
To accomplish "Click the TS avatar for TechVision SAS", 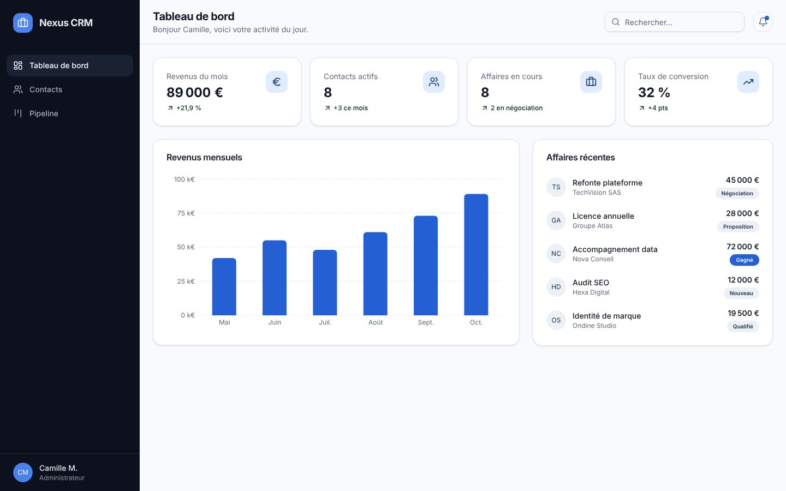I will click(x=556, y=187).
